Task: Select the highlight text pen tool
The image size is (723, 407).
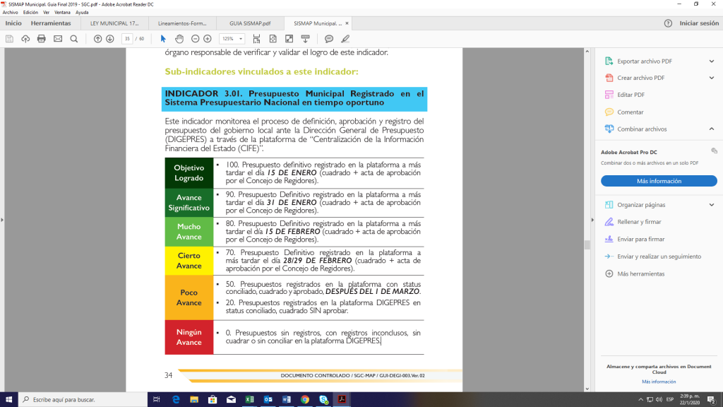Action: point(345,38)
